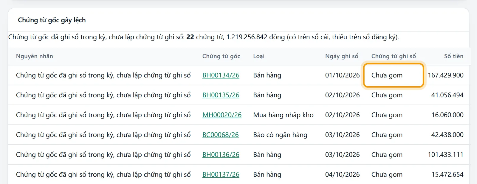Click amount 167.429.900

[446, 75]
